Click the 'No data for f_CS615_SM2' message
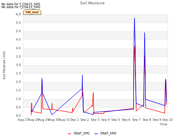This screenshot has height=139, width=185. click(x=21, y=7)
